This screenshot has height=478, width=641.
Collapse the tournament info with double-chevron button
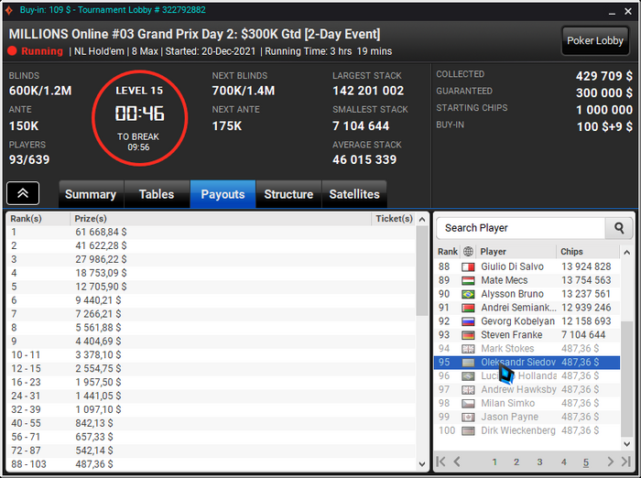[23, 193]
